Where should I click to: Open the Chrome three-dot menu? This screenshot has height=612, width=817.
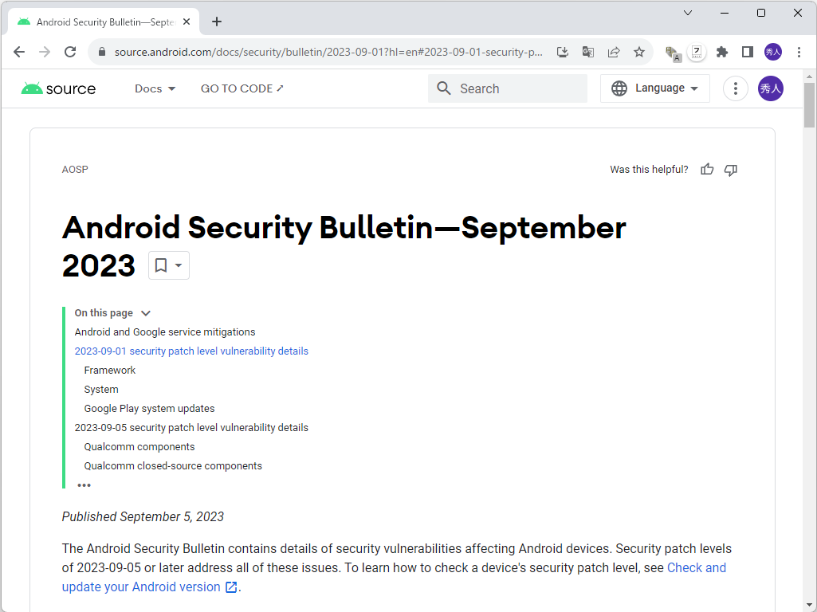pos(799,51)
